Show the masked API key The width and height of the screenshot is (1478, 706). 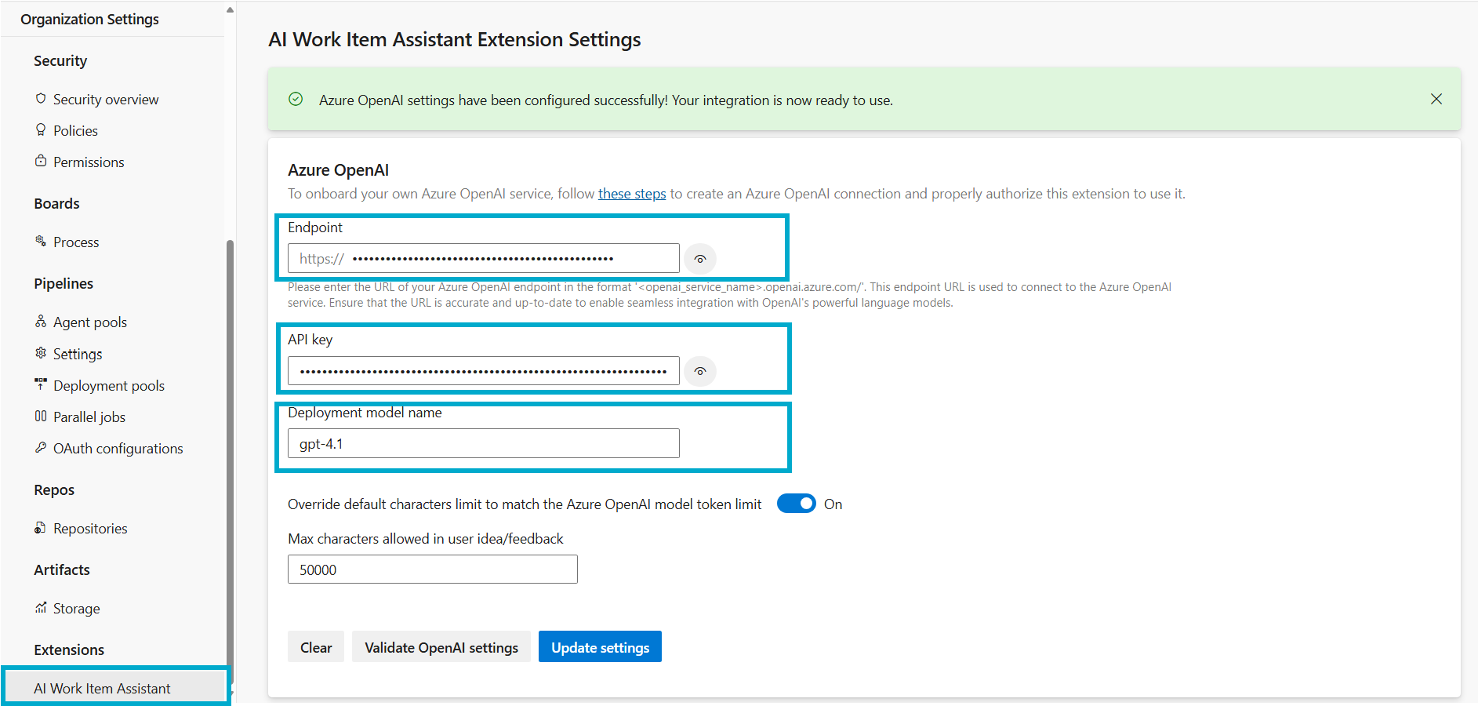(x=699, y=371)
